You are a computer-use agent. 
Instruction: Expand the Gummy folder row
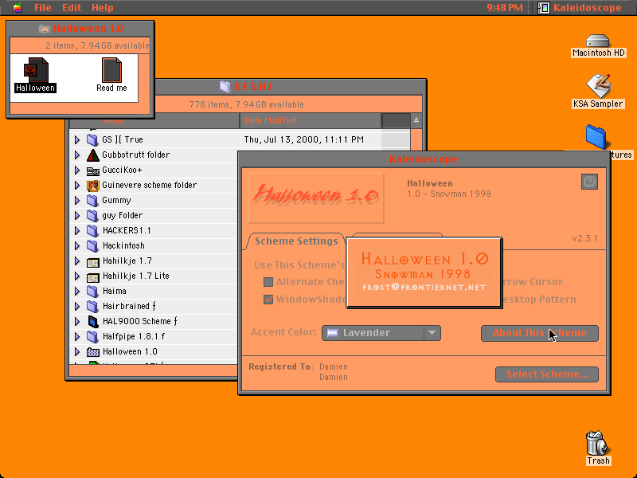tap(77, 201)
